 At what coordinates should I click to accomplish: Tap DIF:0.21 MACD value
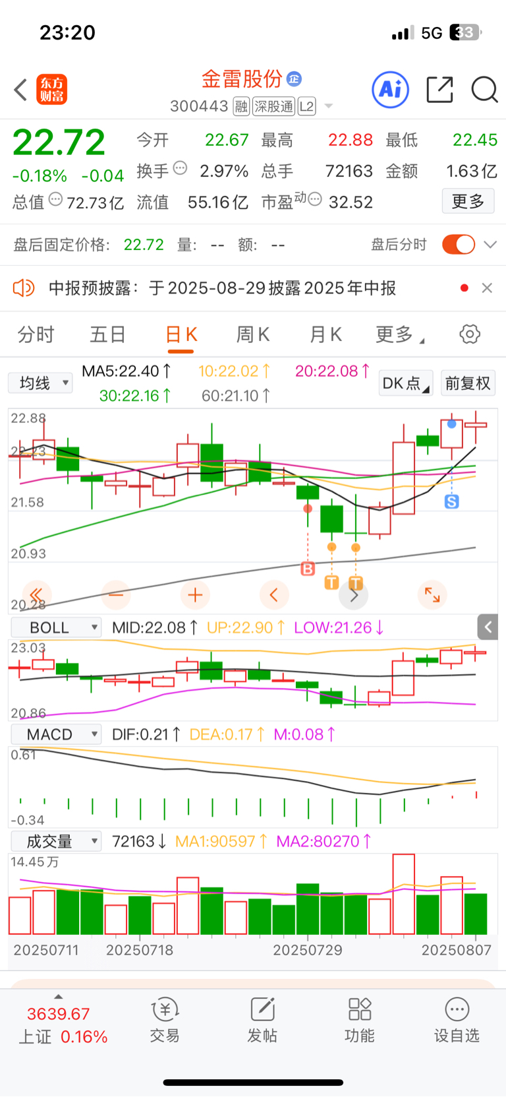[x=146, y=734]
